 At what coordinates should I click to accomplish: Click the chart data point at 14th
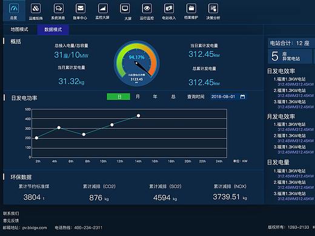pos(138,116)
